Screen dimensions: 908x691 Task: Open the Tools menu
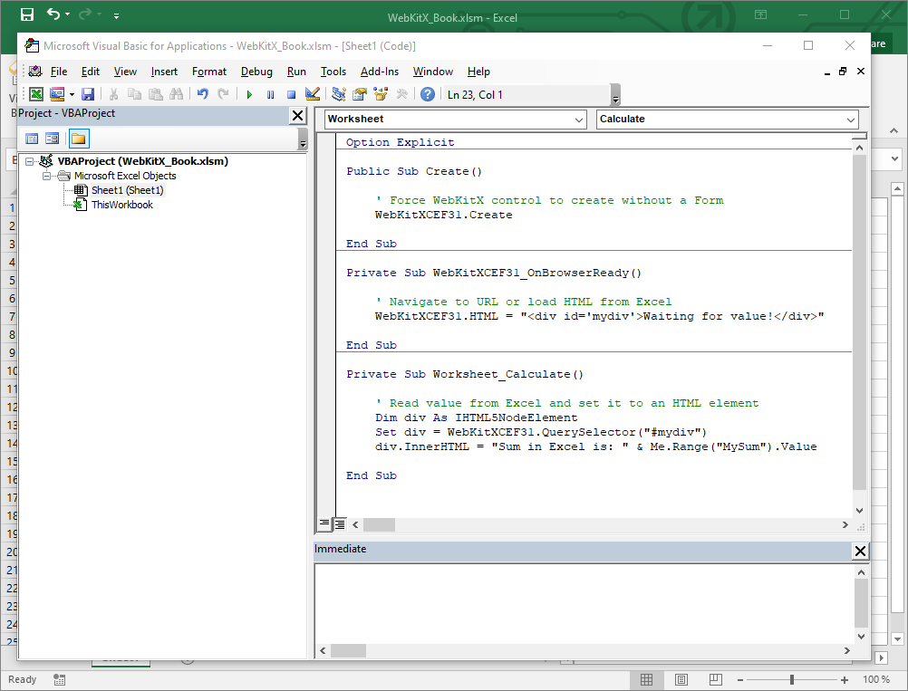pyautogui.click(x=333, y=72)
